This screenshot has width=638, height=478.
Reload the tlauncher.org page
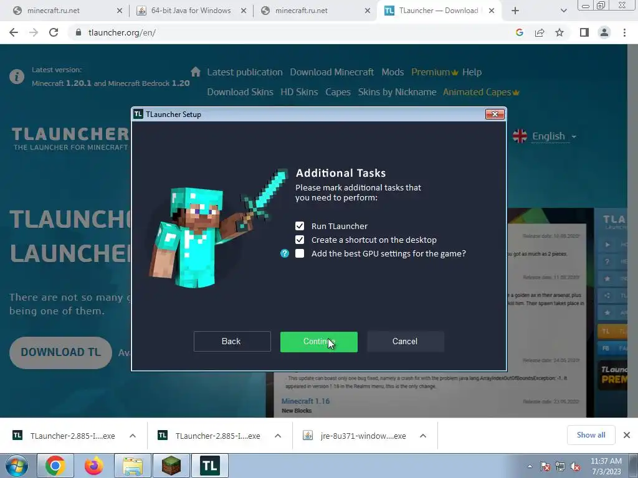54,32
